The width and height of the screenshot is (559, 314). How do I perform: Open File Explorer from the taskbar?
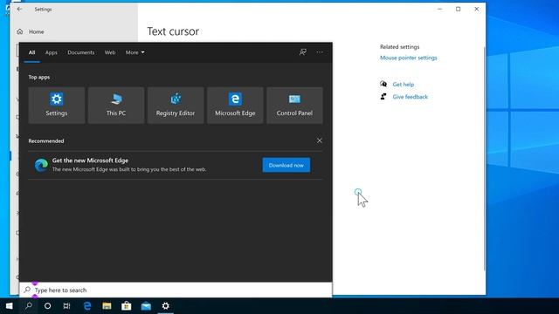[x=107, y=306]
